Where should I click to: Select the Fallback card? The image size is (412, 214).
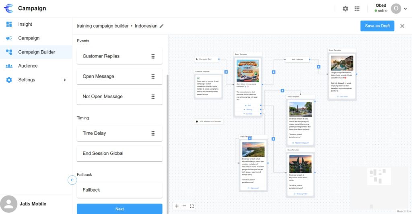pos(119,190)
